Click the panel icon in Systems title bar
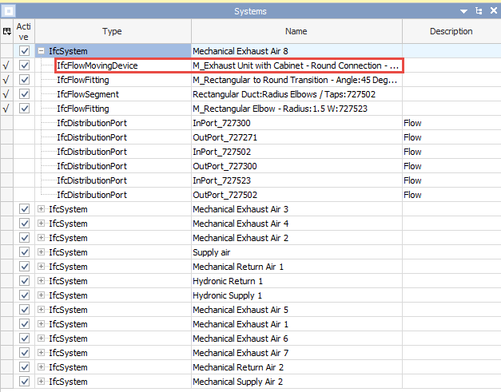501x392 pixels. [7, 11]
